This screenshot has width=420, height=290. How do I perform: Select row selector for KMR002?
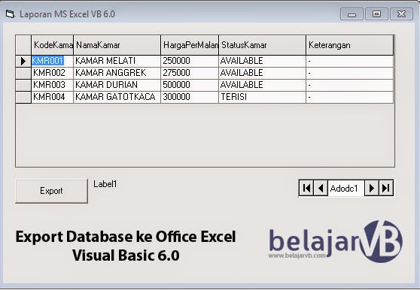[23, 73]
